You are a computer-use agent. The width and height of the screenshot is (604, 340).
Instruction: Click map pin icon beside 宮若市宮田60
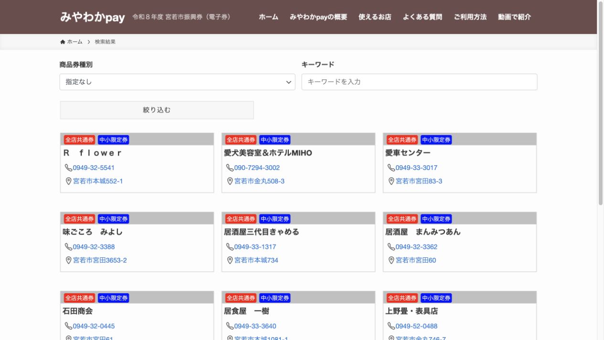tap(391, 260)
